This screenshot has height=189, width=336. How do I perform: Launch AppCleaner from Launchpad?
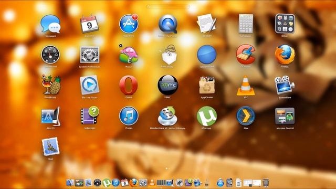(x=207, y=85)
